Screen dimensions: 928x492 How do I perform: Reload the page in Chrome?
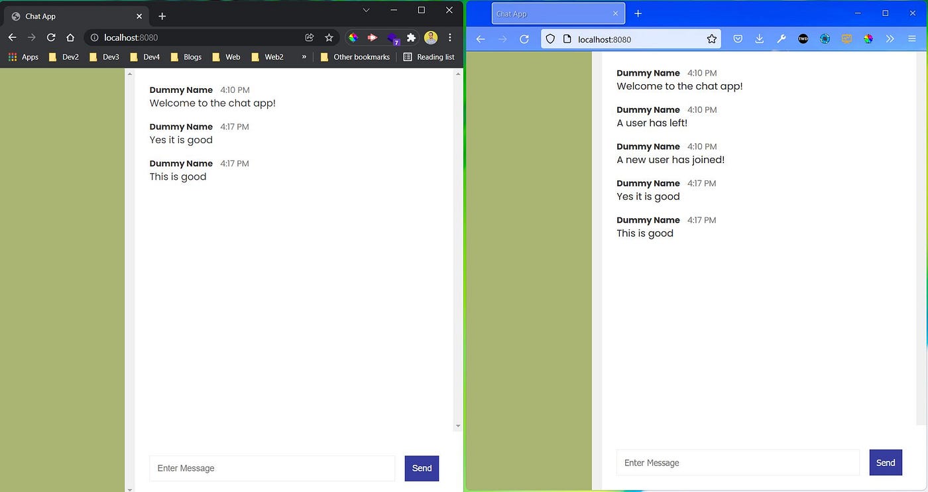pyautogui.click(x=51, y=38)
